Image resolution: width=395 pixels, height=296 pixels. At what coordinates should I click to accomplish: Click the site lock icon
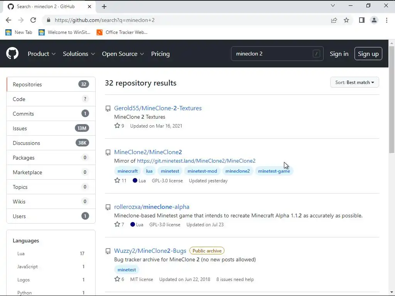coord(49,20)
